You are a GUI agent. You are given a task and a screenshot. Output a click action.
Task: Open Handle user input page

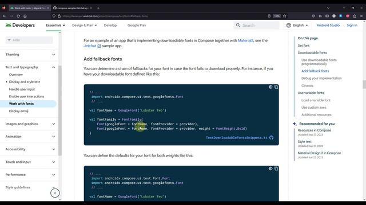tap(22, 89)
